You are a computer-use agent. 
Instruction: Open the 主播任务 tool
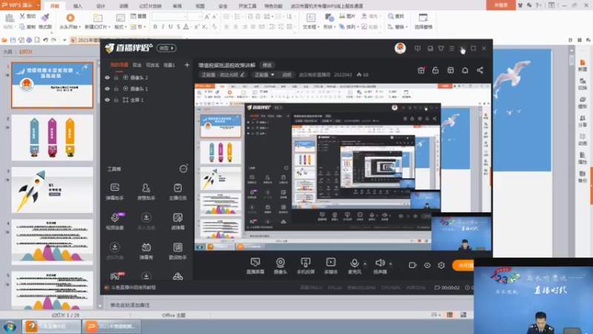177,191
